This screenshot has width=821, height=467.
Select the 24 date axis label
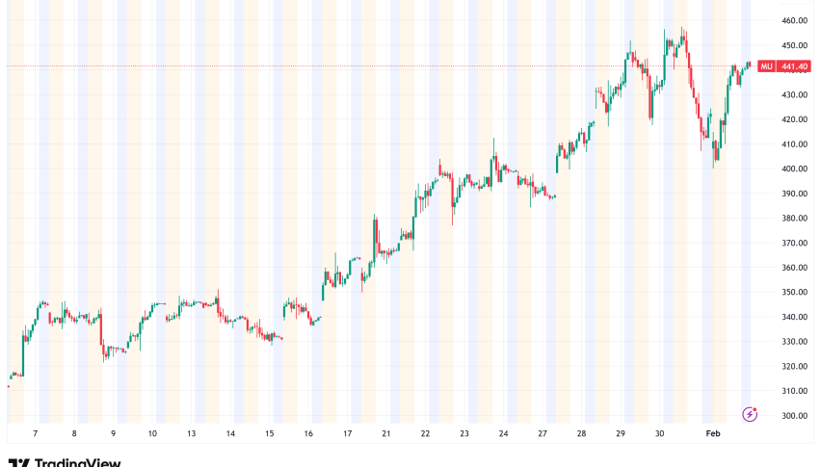click(x=504, y=434)
